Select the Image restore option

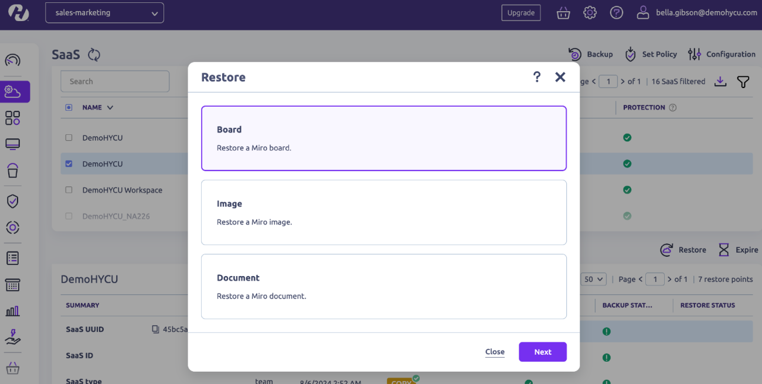pyautogui.click(x=383, y=212)
